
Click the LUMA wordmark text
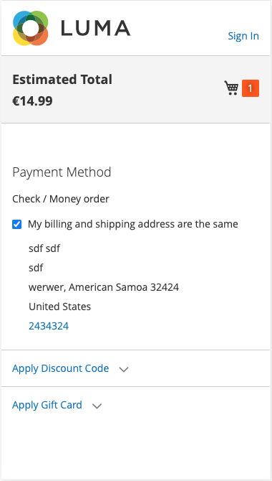[x=96, y=28]
